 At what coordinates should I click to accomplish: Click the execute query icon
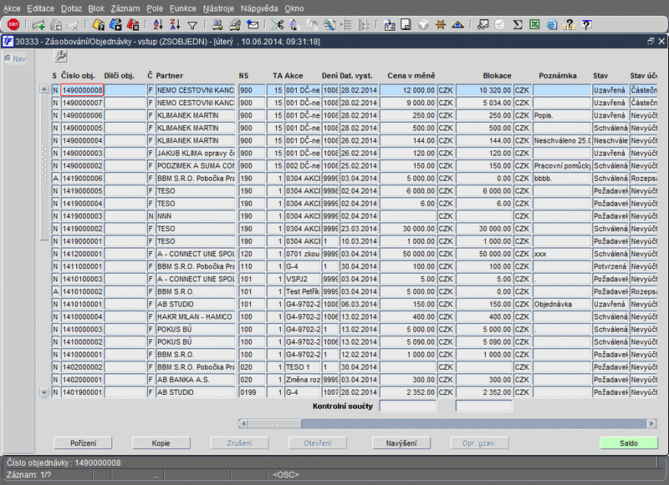[x=115, y=25]
